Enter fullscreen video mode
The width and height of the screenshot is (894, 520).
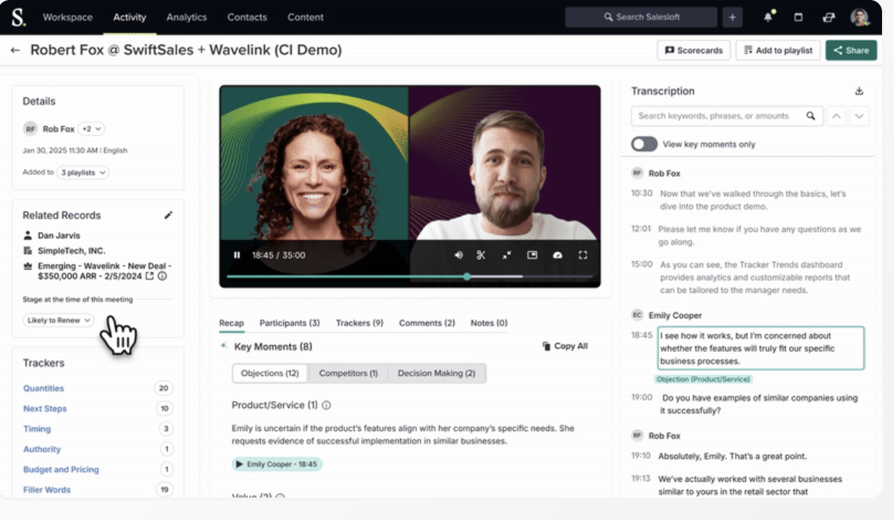(583, 255)
